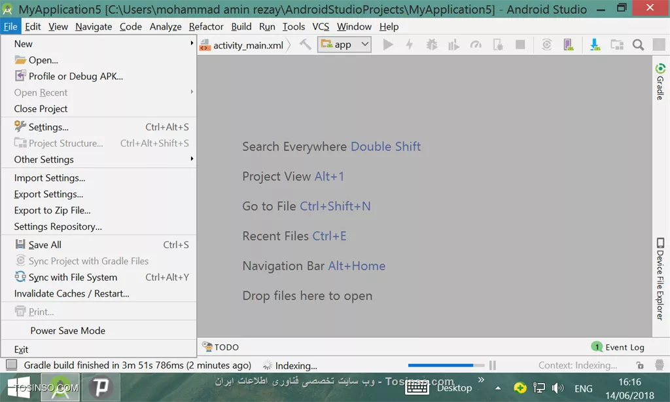
Task: Click Close Project
Action: coord(99,109)
